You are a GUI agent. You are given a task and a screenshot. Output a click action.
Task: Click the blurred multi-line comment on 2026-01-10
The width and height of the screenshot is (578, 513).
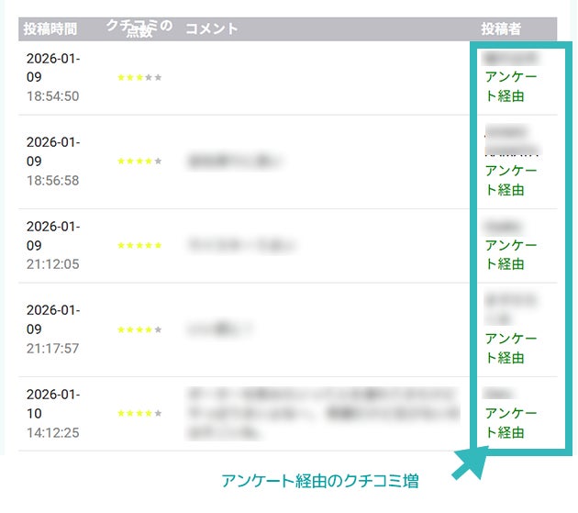point(321,413)
